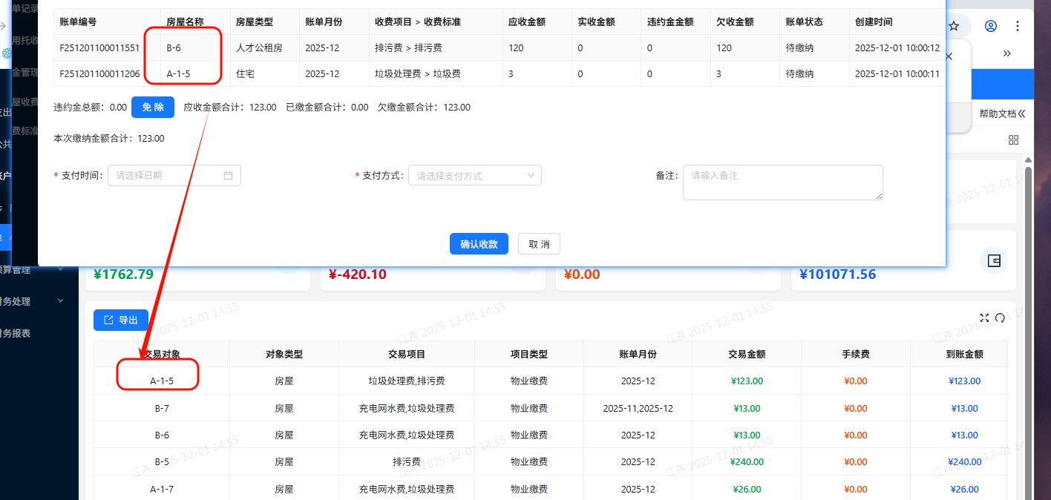Click the export icon on 导出 button
The image size is (1051, 500).
[108, 320]
